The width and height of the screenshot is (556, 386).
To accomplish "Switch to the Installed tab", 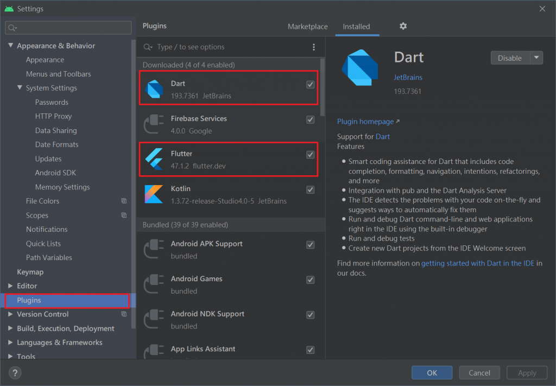I will click(356, 27).
